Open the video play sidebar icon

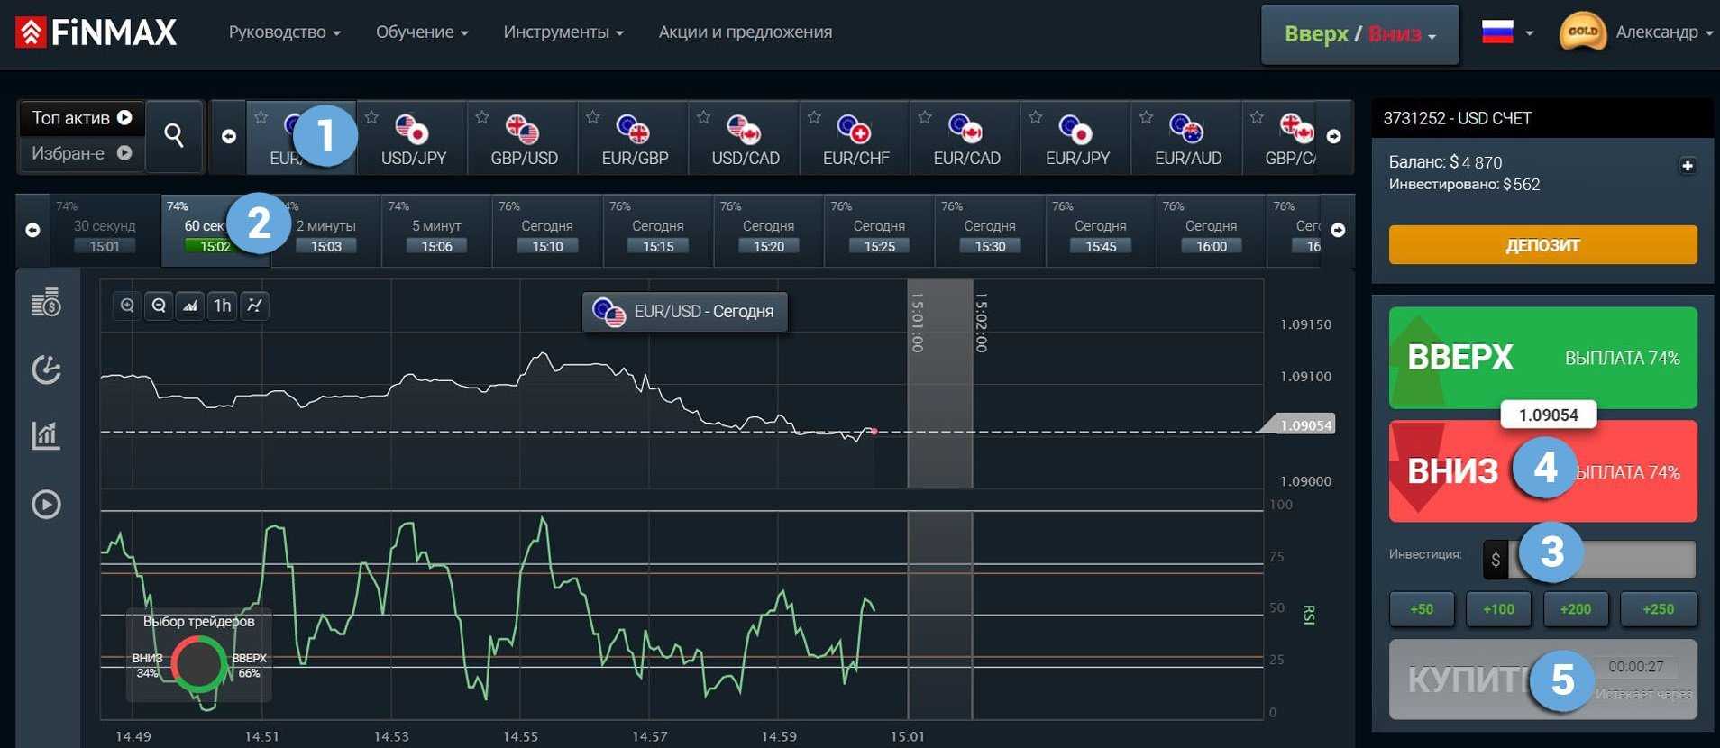point(46,504)
